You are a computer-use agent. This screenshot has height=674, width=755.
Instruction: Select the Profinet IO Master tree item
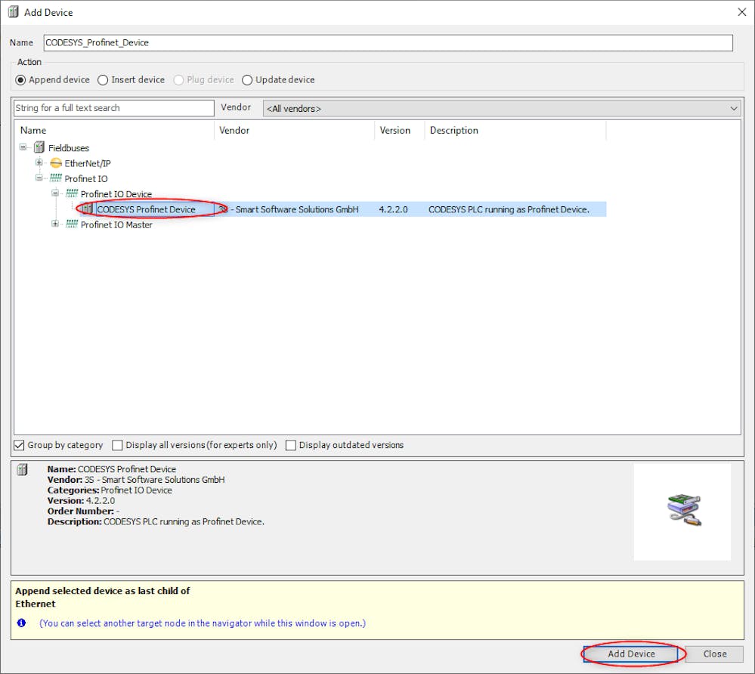[116, 225]
